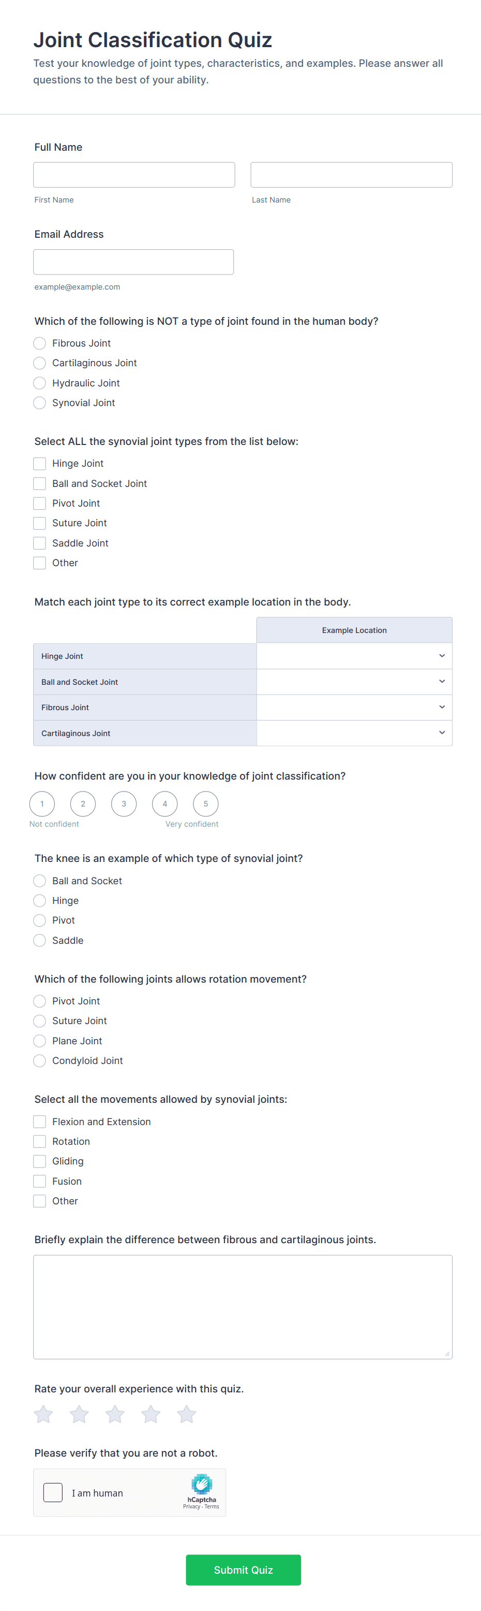Image resolution: width=481 pixels, height=1611 pixels.
Task: Expand the Fibrous Joint location dropdown
Action: (x=354, y=707)
